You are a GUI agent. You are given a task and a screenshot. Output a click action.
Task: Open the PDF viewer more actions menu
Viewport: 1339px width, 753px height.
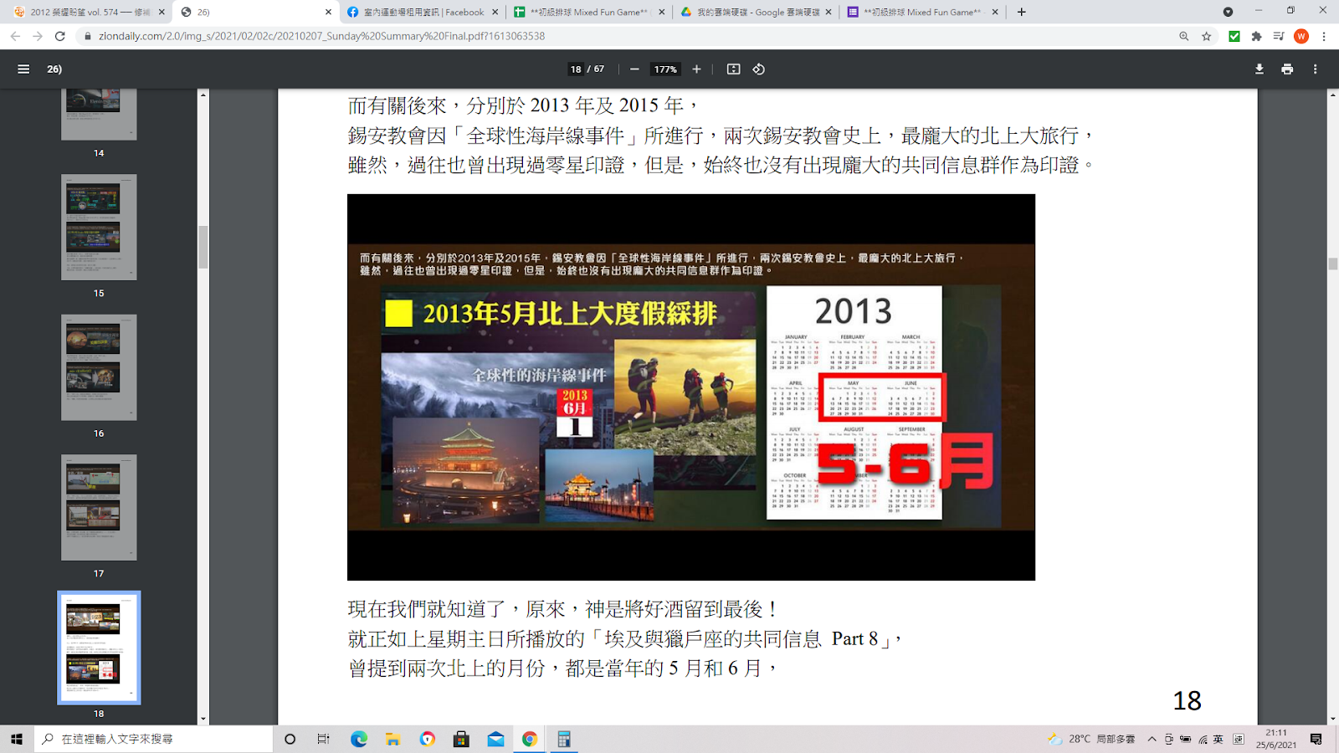click(1316, 69)
